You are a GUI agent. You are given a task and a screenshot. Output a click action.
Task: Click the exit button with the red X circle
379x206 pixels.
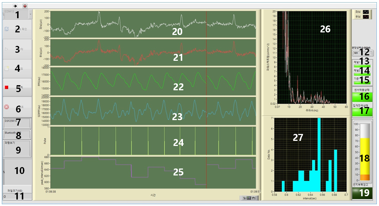pos(17,107)
